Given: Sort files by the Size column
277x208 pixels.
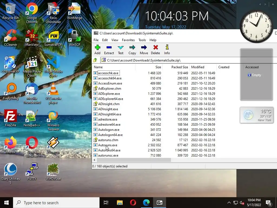Looking at the screenshot, I should (149, 67).
